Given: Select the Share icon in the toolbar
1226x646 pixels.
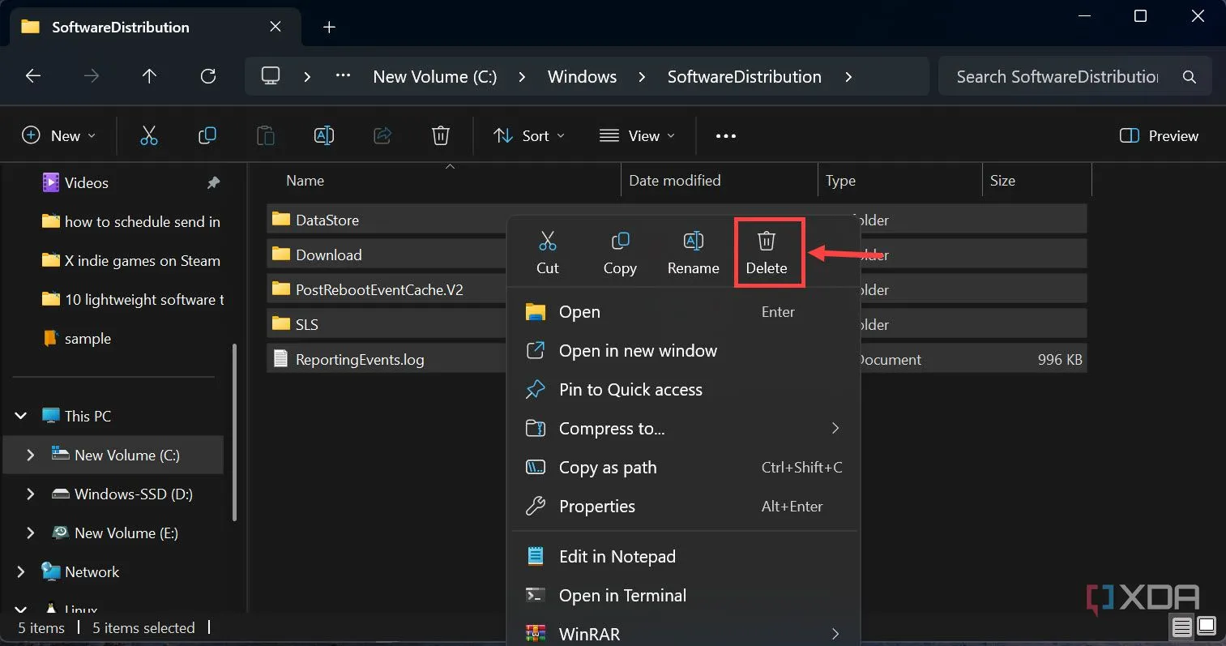Looking at the screenshot, I should [382, 135].
